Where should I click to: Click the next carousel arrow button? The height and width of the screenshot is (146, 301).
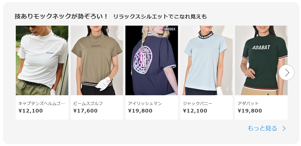(x=287, y=72)
